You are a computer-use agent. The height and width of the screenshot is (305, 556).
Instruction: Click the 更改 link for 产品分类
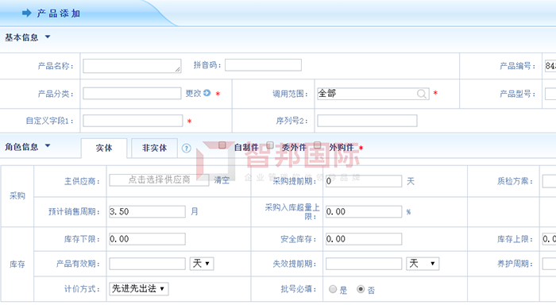pos(193,93)
